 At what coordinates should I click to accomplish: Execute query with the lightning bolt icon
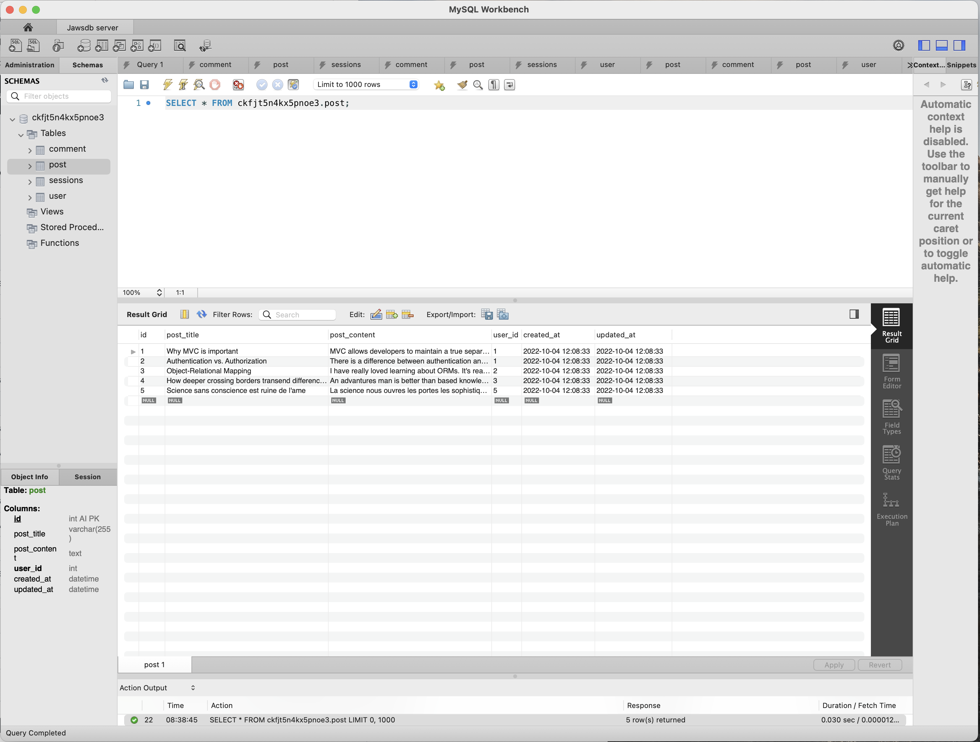pyautogui.click(x=168, y=85)
